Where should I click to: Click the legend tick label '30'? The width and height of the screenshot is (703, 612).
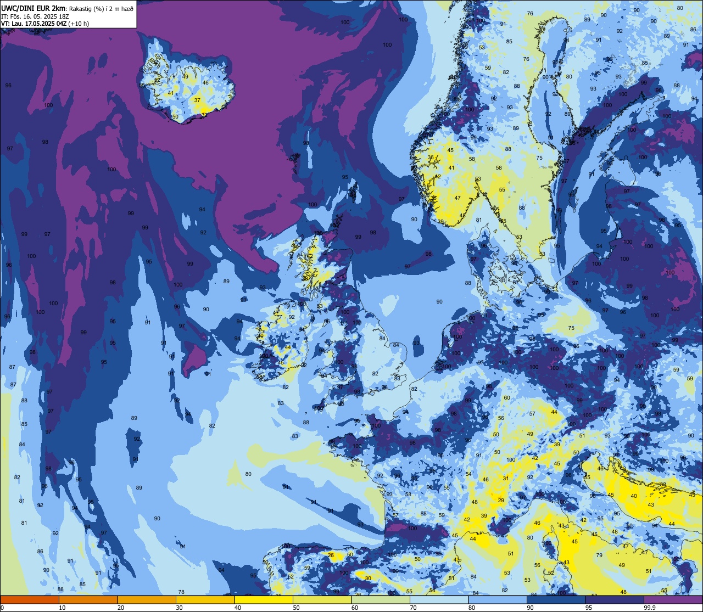coord(179,608)
